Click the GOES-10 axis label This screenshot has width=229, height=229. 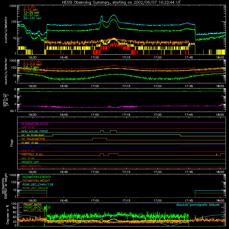(6, 100)
